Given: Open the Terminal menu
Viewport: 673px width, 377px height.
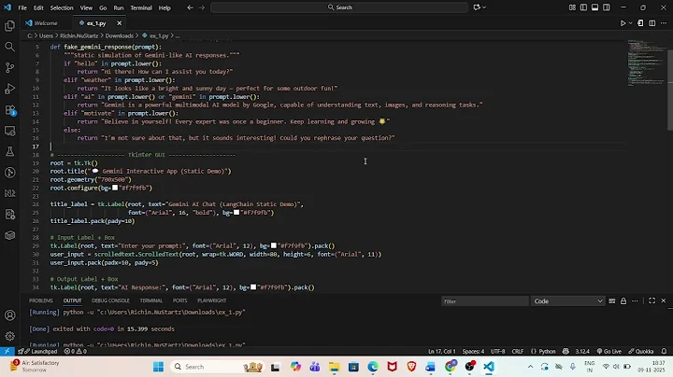Looking at the screenshot, I should pyautogui.click(x=141, y=7).
